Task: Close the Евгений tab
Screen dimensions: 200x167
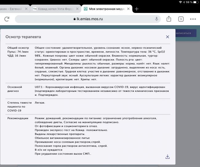Action: pyautogui.click(x=26, y=9)
